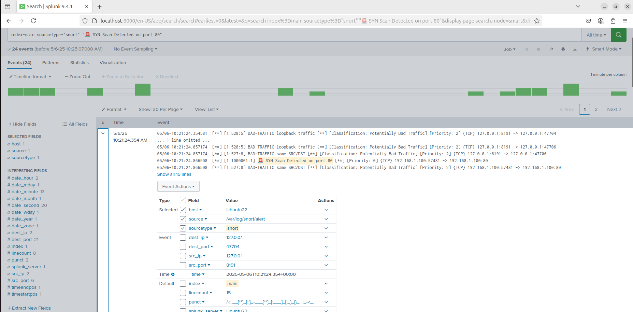This screenshot has width=633, height=312.
Task: Close the Splunk Search tab
Action: tap(87, 6)
